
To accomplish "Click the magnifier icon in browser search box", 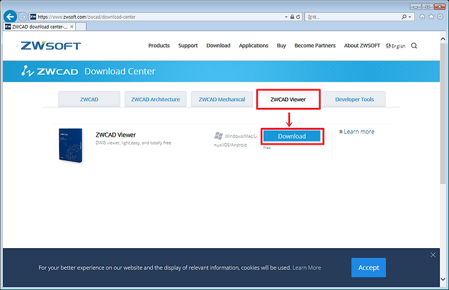I will [x=403, y=17].
